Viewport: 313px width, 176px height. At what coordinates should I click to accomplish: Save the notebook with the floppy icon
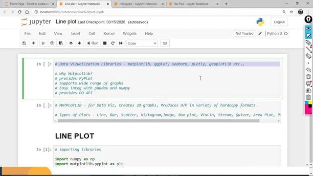(x=24, y=44)
